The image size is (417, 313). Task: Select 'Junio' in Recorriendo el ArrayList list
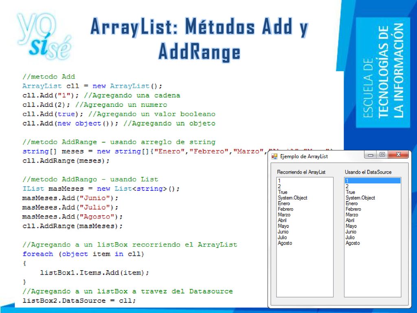tap(283, 231)
